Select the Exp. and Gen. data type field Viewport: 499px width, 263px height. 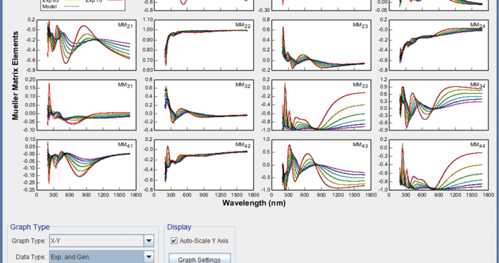click(x=97, y=257)
